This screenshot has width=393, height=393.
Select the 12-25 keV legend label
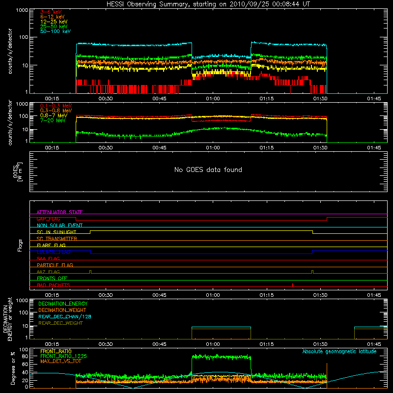54,22
